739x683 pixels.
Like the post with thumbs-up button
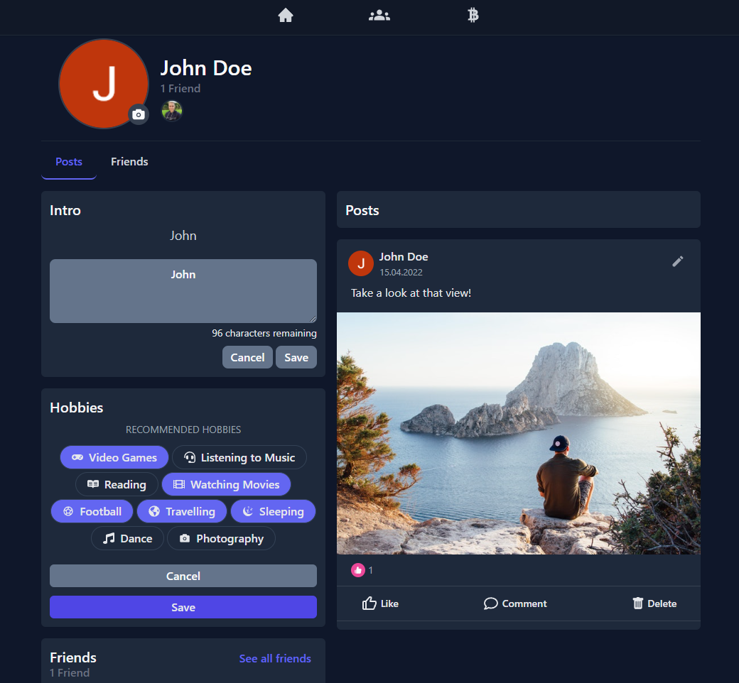click(380, 603)
